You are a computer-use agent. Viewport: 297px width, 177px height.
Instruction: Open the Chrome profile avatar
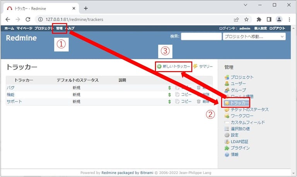279,19
